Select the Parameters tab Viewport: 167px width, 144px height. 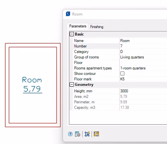click(78, 26)
